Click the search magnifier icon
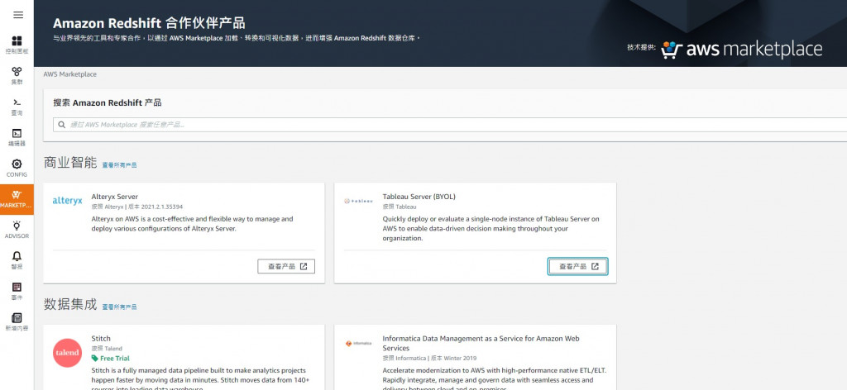Screen dimensions: 847x390 [x=62, y=125]
